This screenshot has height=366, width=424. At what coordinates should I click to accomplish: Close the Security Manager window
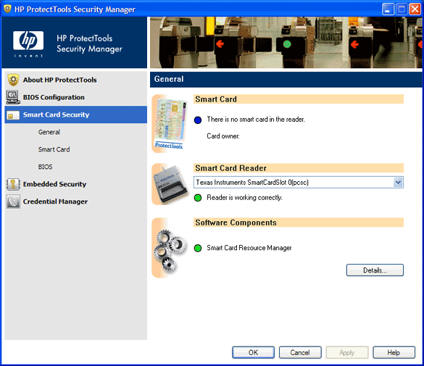415,9
